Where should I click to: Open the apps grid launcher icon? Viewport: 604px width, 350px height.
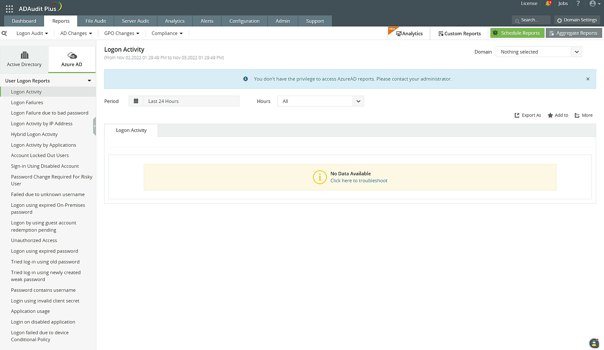click(9, 9)
